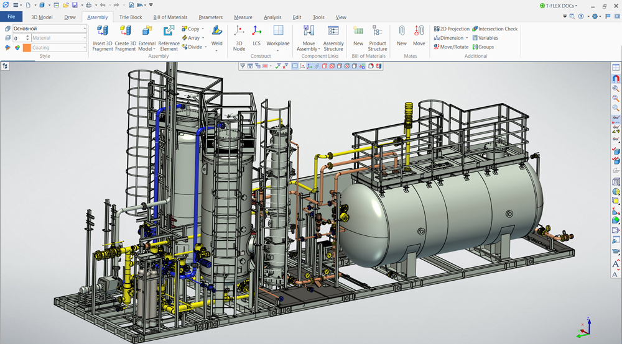Open the Workplane dropdown
622x344 pixels.
click(x=278, y=50)
